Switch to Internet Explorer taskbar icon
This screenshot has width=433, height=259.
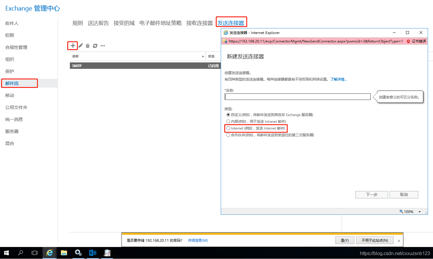50,253
